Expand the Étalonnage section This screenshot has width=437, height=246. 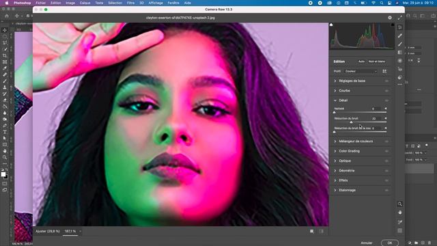click(335, 190)
